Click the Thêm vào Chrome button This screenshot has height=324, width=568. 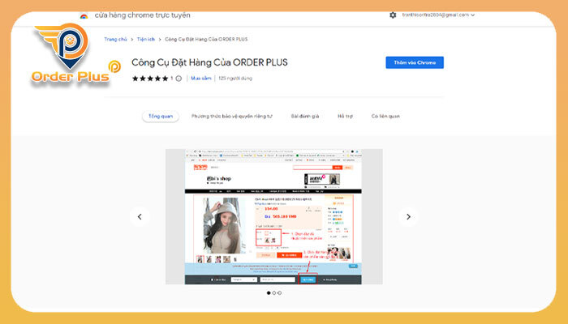click(x=415, y=62)
